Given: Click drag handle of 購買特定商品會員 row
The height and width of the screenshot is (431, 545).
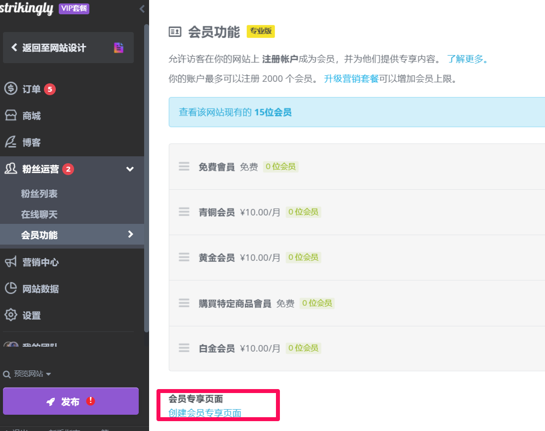Looking at the screenshot, I should coord(184,303).
